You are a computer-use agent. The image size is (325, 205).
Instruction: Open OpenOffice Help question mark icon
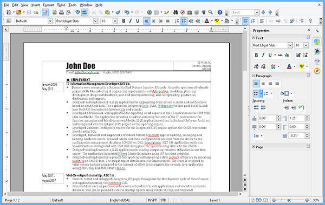click(220, 12)
